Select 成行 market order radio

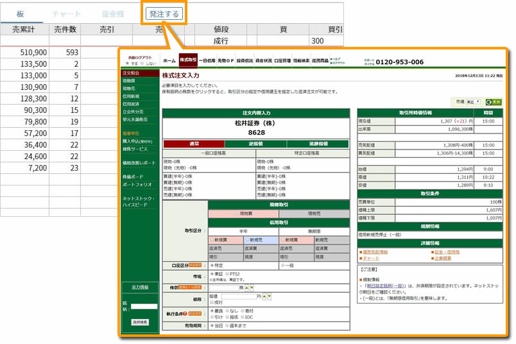(212, 302)
